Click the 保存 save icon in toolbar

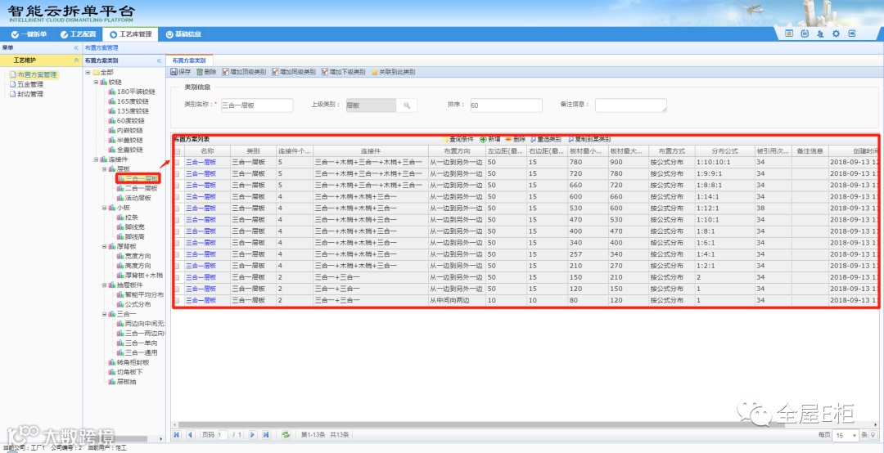174,72
